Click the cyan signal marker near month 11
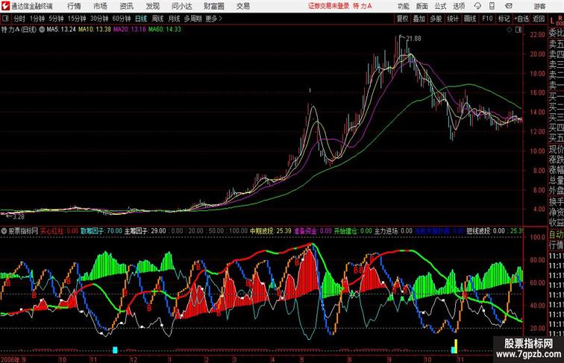 (115, 350)
